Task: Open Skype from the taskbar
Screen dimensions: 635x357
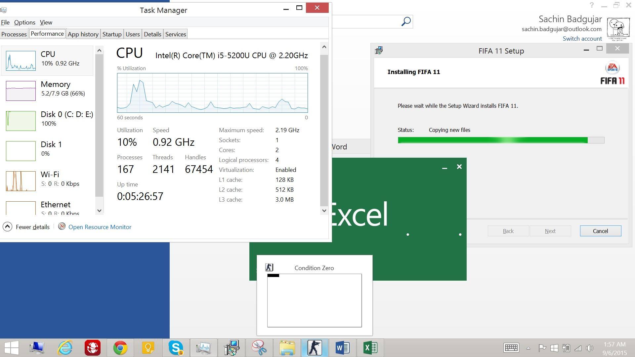Action: [x=176, y=348]
